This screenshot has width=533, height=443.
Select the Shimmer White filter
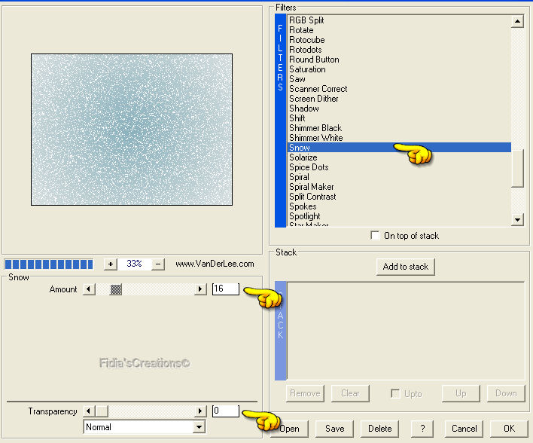(x=315, y=138)
